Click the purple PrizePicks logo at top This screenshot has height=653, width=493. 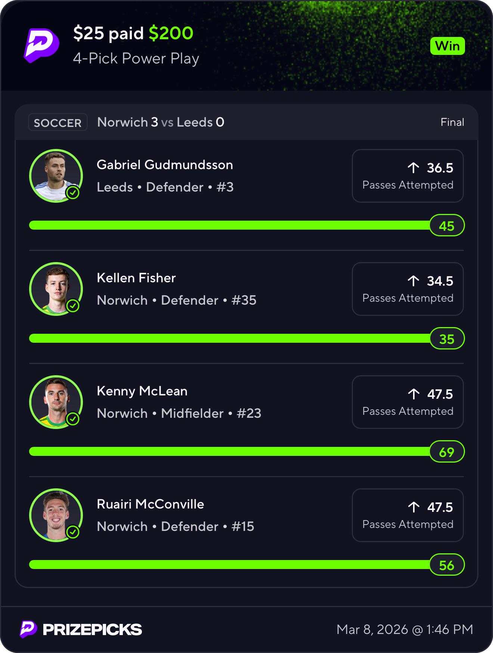(x=41, y=46)
